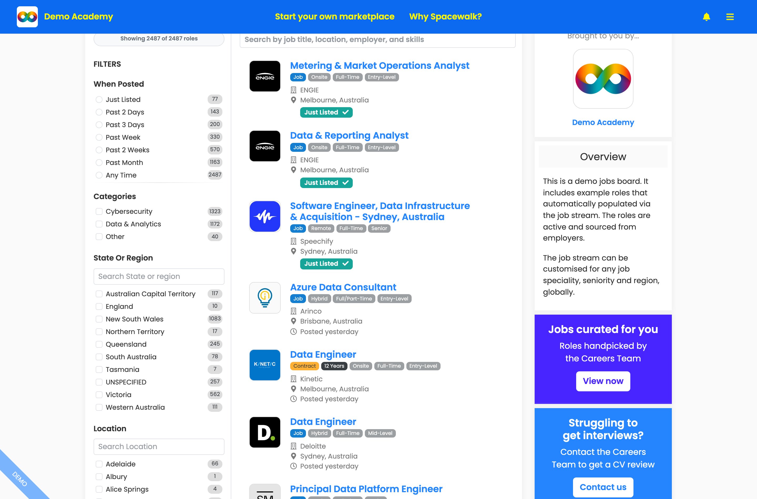The image size is (757, 499).
Task: Click large Demo Academy logo in sidebar
Action: tap(603, 79)
